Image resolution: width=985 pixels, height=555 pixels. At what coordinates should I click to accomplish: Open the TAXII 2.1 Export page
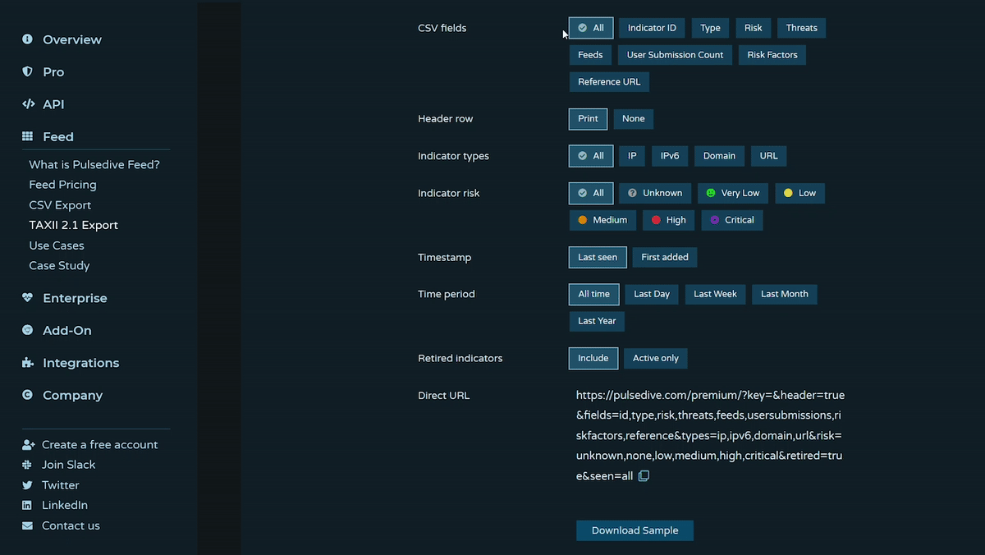73,224
